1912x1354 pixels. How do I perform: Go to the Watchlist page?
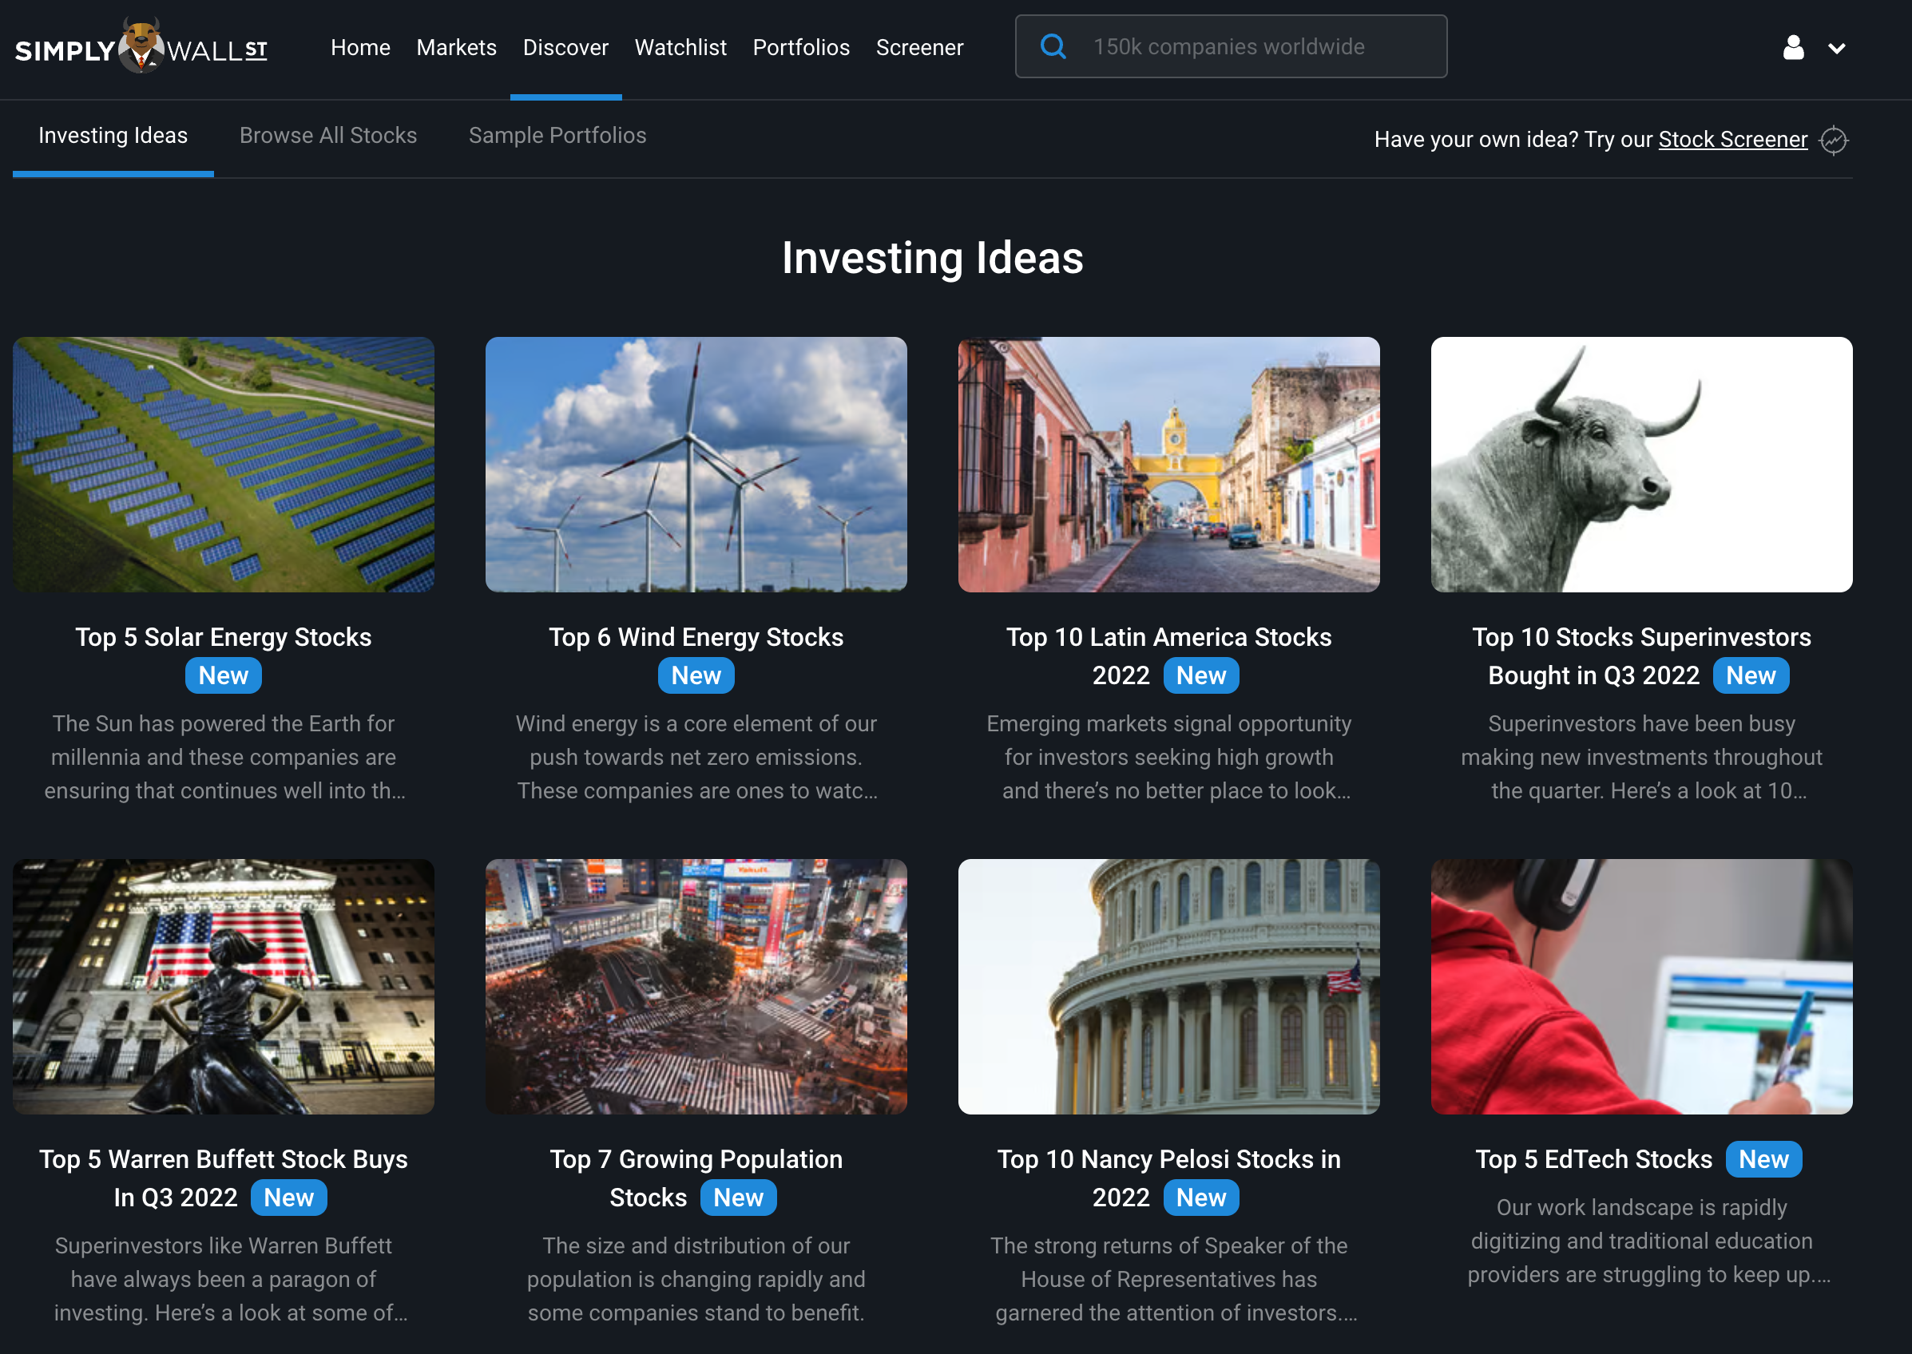[x=680, y=48]
